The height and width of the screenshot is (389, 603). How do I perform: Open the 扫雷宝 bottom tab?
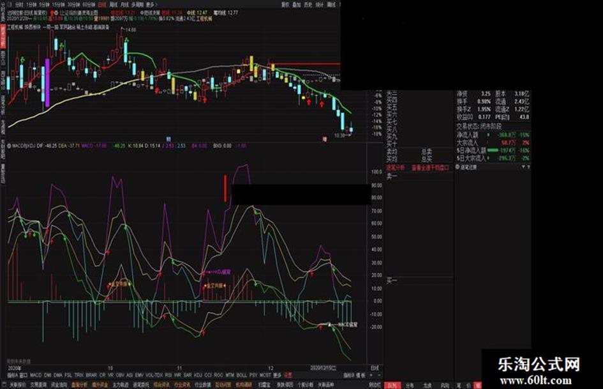coord(264,385)
